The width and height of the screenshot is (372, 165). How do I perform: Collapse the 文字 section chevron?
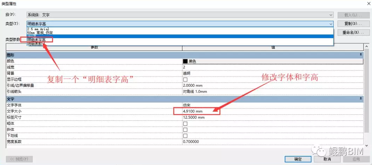point(361,99)
